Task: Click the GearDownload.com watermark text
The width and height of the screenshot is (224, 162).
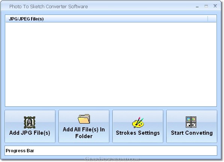Action: pyautogui.click(x=112, y=159)
